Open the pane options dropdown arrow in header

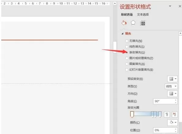[170, 6]
